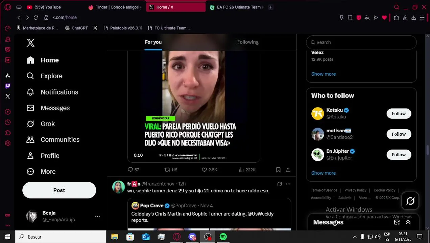The height and width of the screenshot is (243, 430).
Task: Open more options on franzentenov's post
Action: tap(288, 184)
